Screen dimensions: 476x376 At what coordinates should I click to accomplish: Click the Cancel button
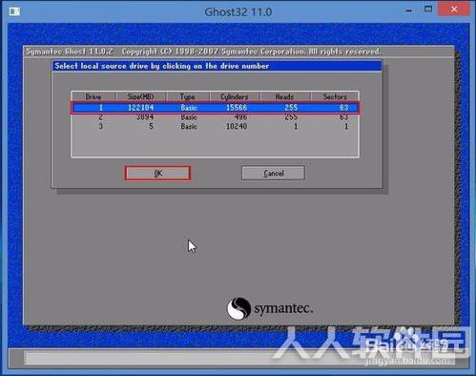[273, 174]
